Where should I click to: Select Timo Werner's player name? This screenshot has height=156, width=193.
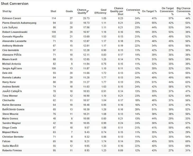click(10, 96)
